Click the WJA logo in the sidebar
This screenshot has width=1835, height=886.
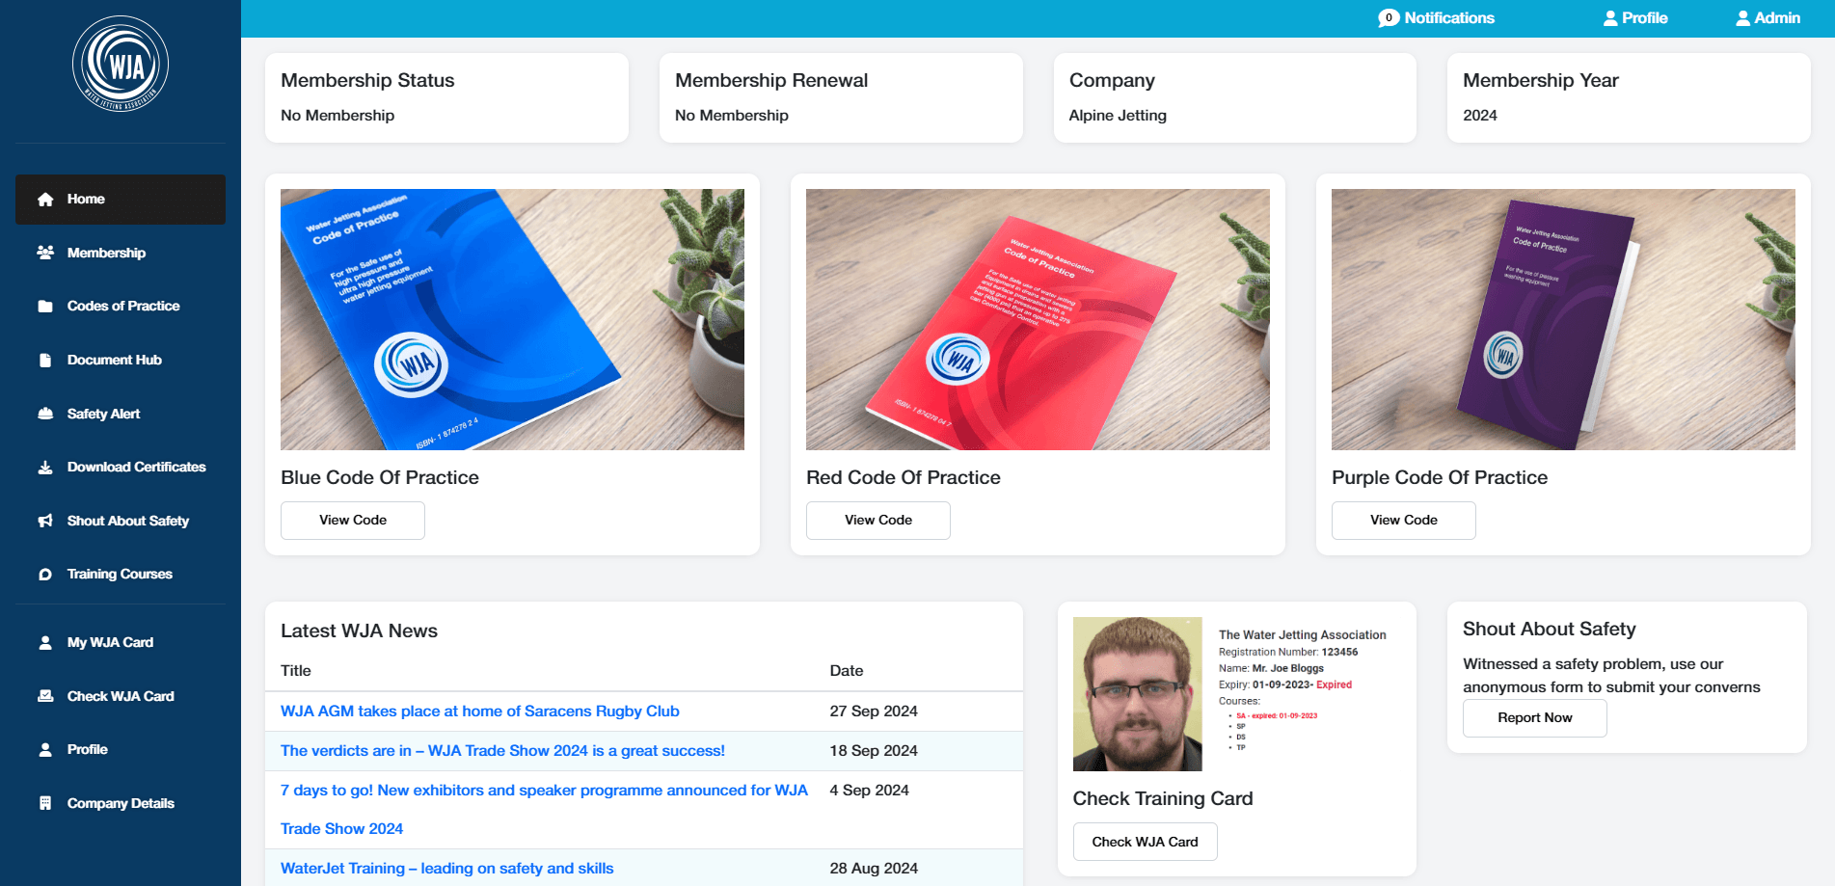point(121,65)
